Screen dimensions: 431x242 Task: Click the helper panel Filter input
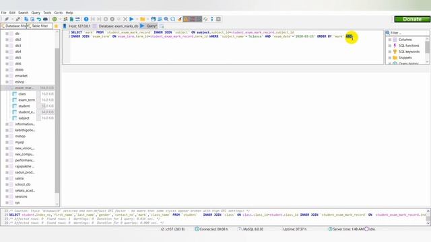(x=407, y=33)
